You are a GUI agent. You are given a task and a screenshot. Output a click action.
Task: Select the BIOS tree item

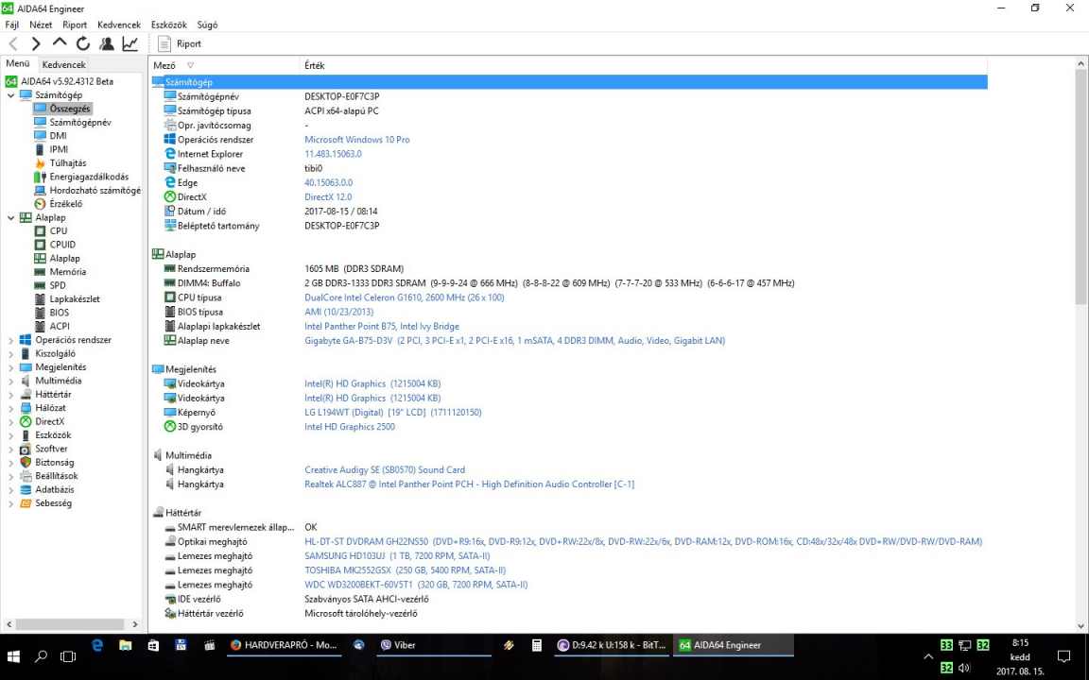59,313
